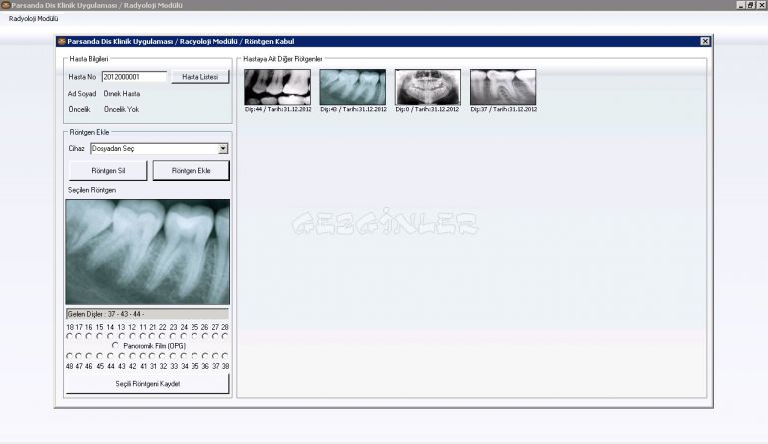Open the Diş:43 X-ray thumbnail
This screenshot has width=768, height=444.
pyautogui.click(x=353, y=87)
